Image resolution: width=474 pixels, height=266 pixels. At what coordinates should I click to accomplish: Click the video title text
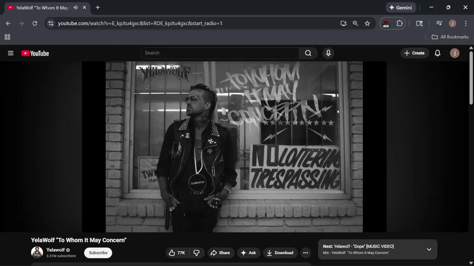(x=79, y=240)
